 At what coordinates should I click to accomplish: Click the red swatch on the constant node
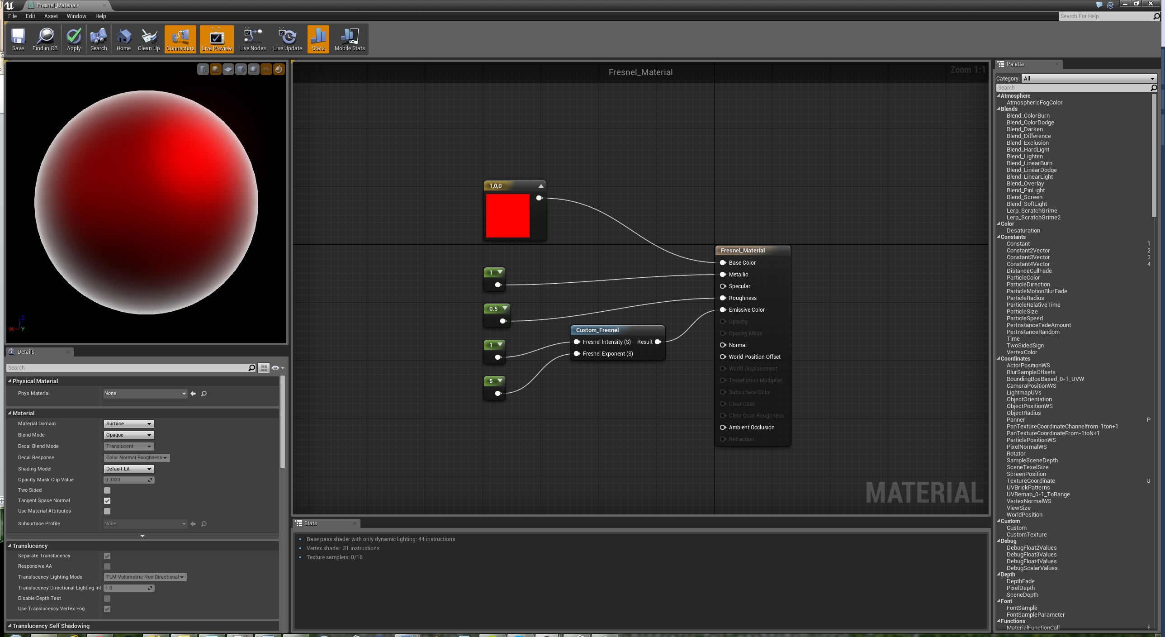pos(507,216)
